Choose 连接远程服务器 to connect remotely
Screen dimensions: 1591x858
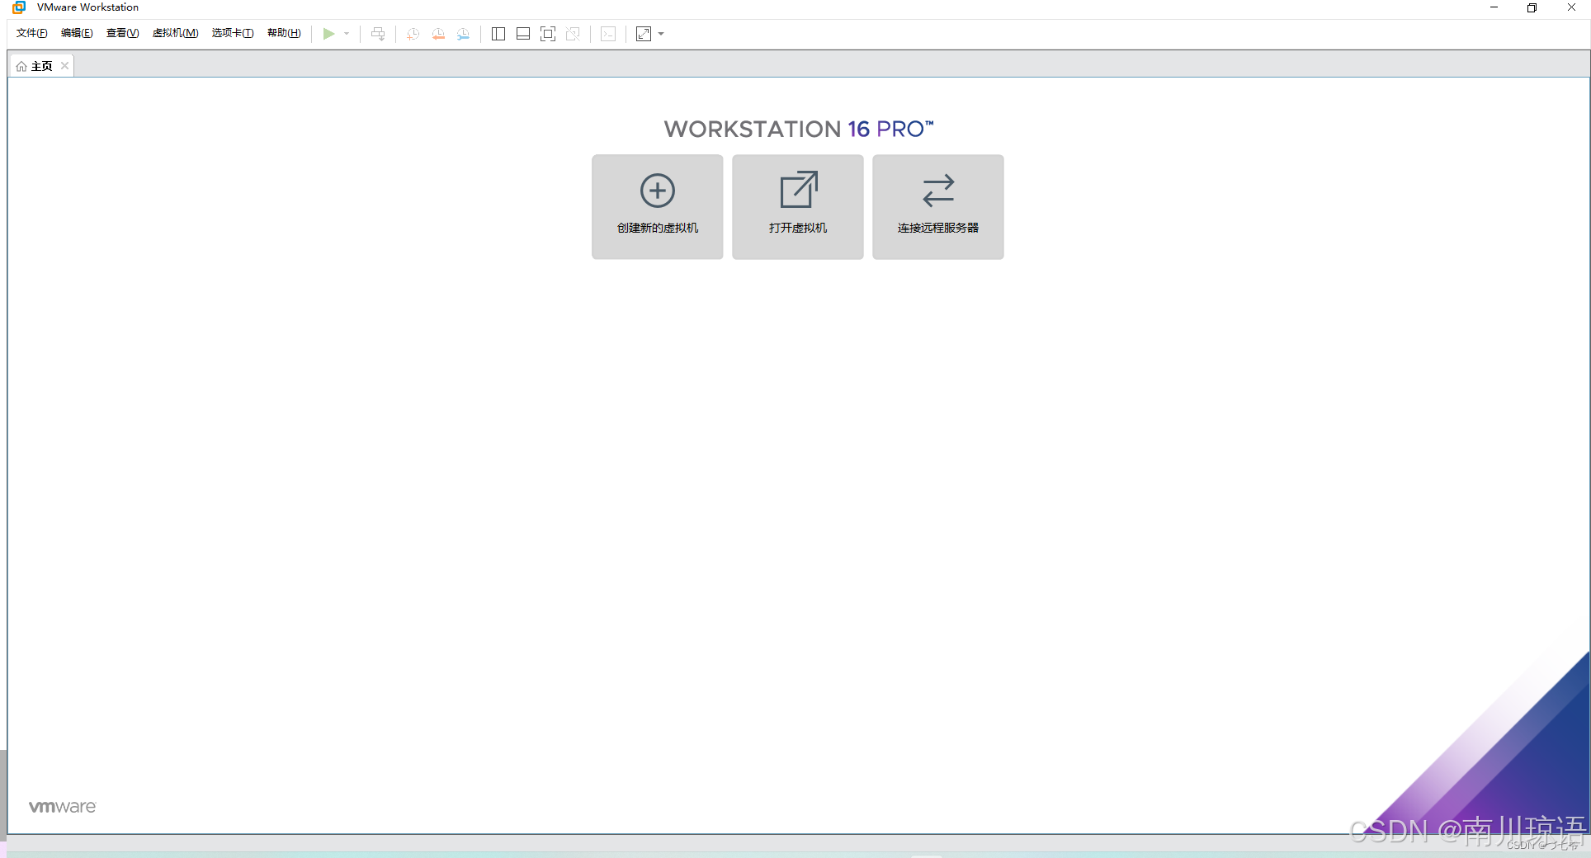point(937,206)
